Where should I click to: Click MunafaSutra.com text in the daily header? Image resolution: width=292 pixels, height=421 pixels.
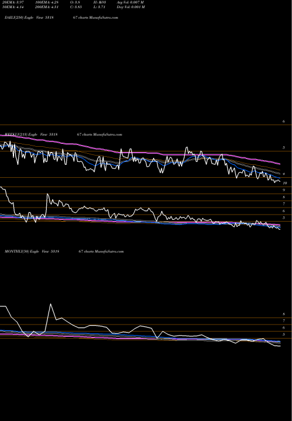point(103,18)
